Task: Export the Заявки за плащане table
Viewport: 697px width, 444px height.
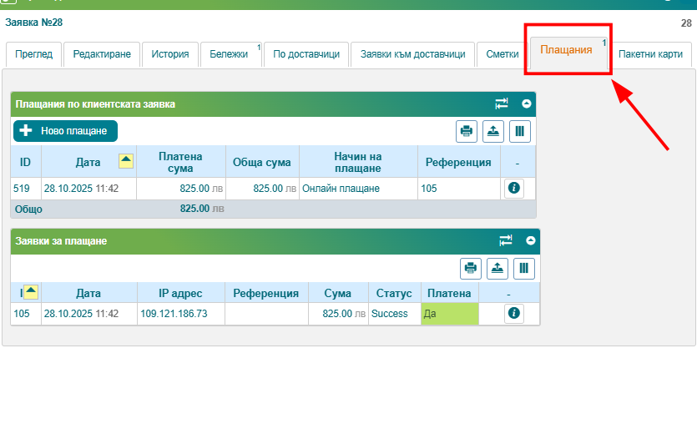Action: click(497, 268)
